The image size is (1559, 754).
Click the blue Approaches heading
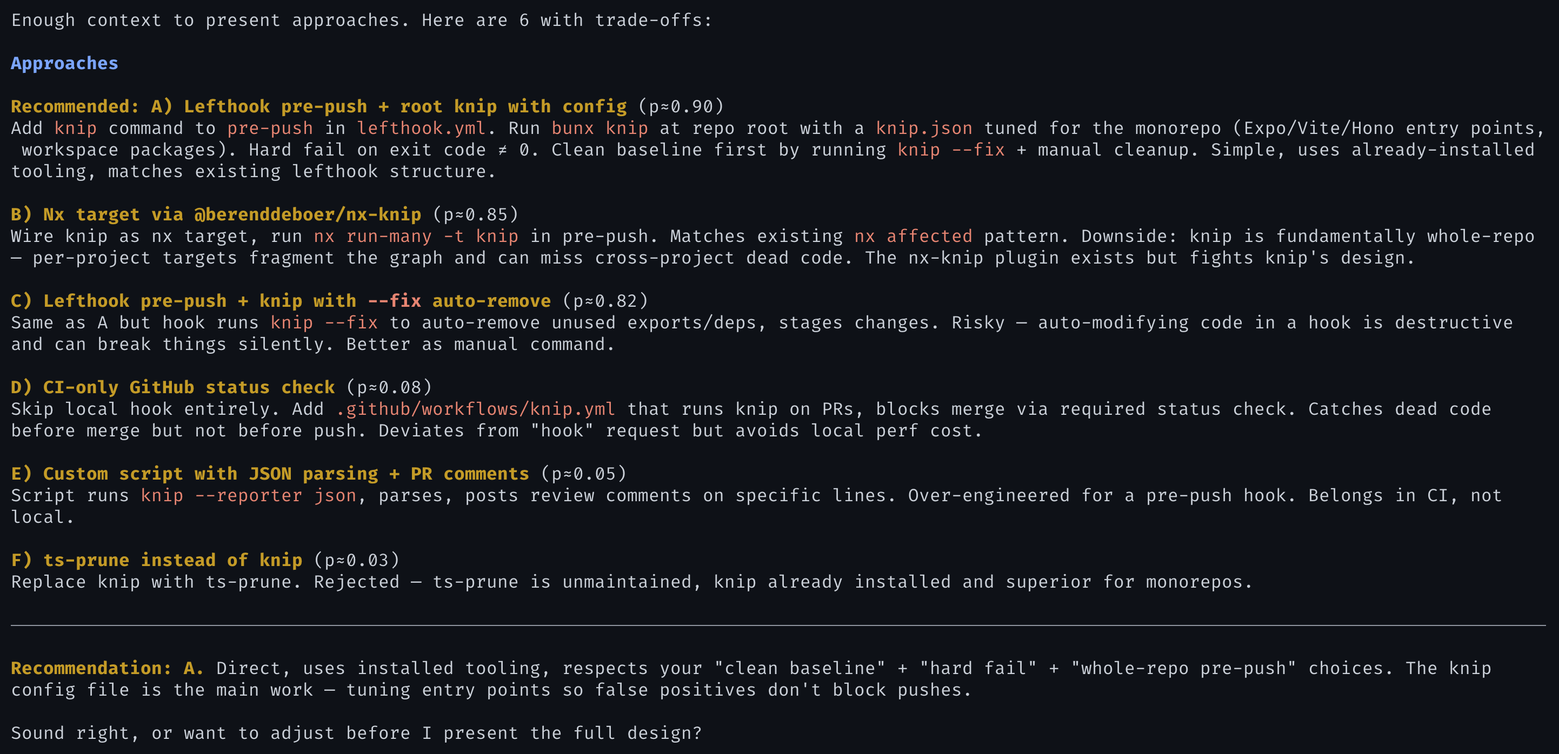[65, 64]
